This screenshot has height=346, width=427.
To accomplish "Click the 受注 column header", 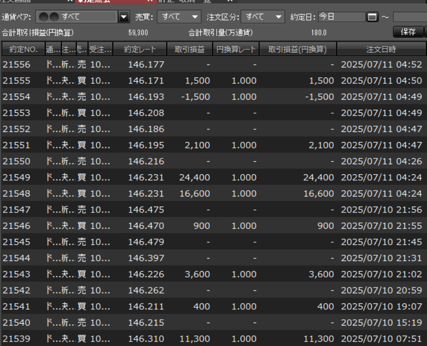I will [100, 49].
